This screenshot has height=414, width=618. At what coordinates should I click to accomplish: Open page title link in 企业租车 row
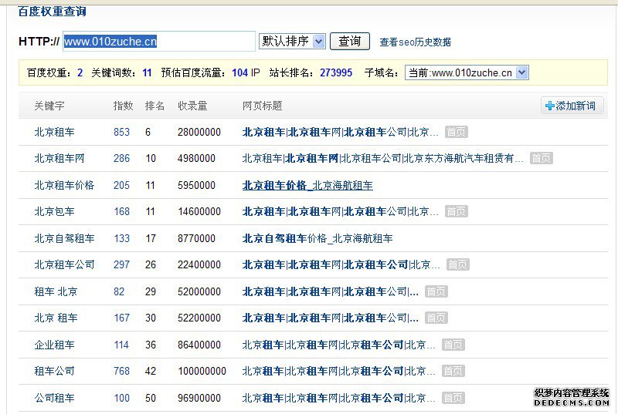click(x=338, y=345)
